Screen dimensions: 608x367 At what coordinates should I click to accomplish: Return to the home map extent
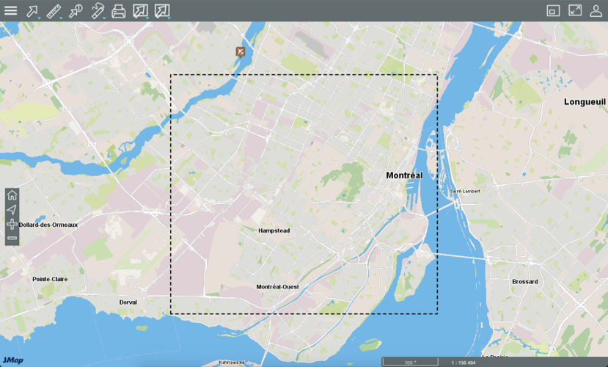pyautogui.click(x=12, y=195)
